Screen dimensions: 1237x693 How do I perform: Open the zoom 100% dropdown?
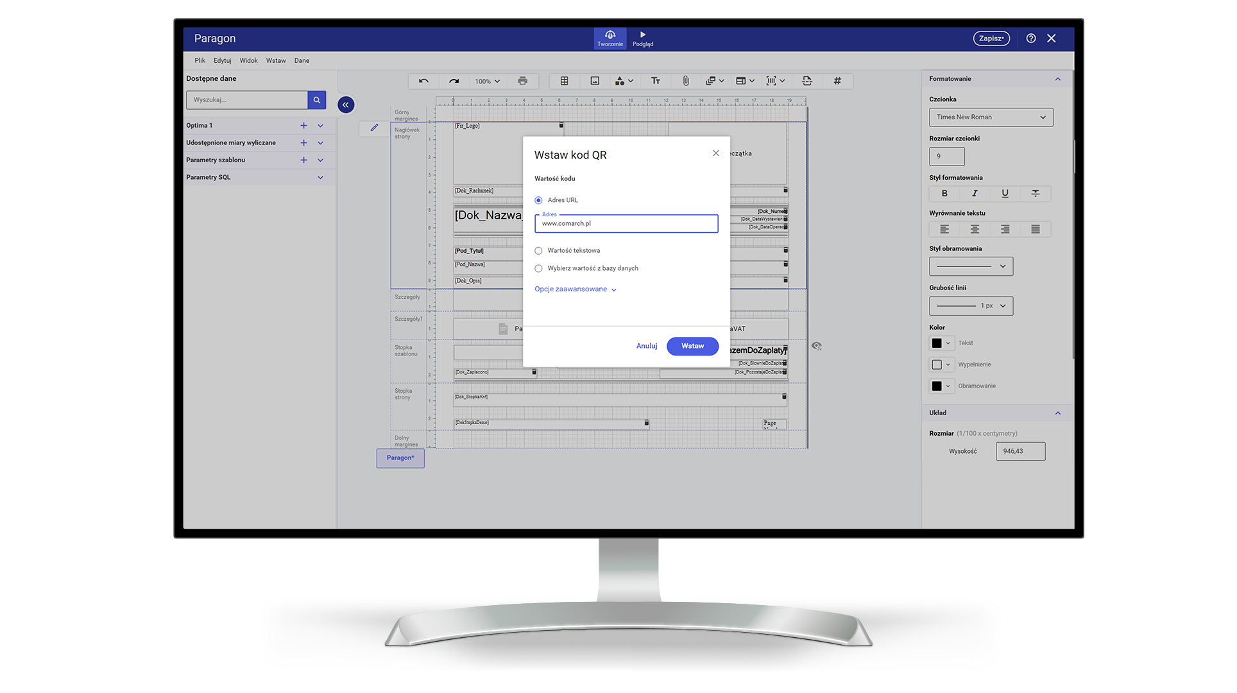[487, 81]
